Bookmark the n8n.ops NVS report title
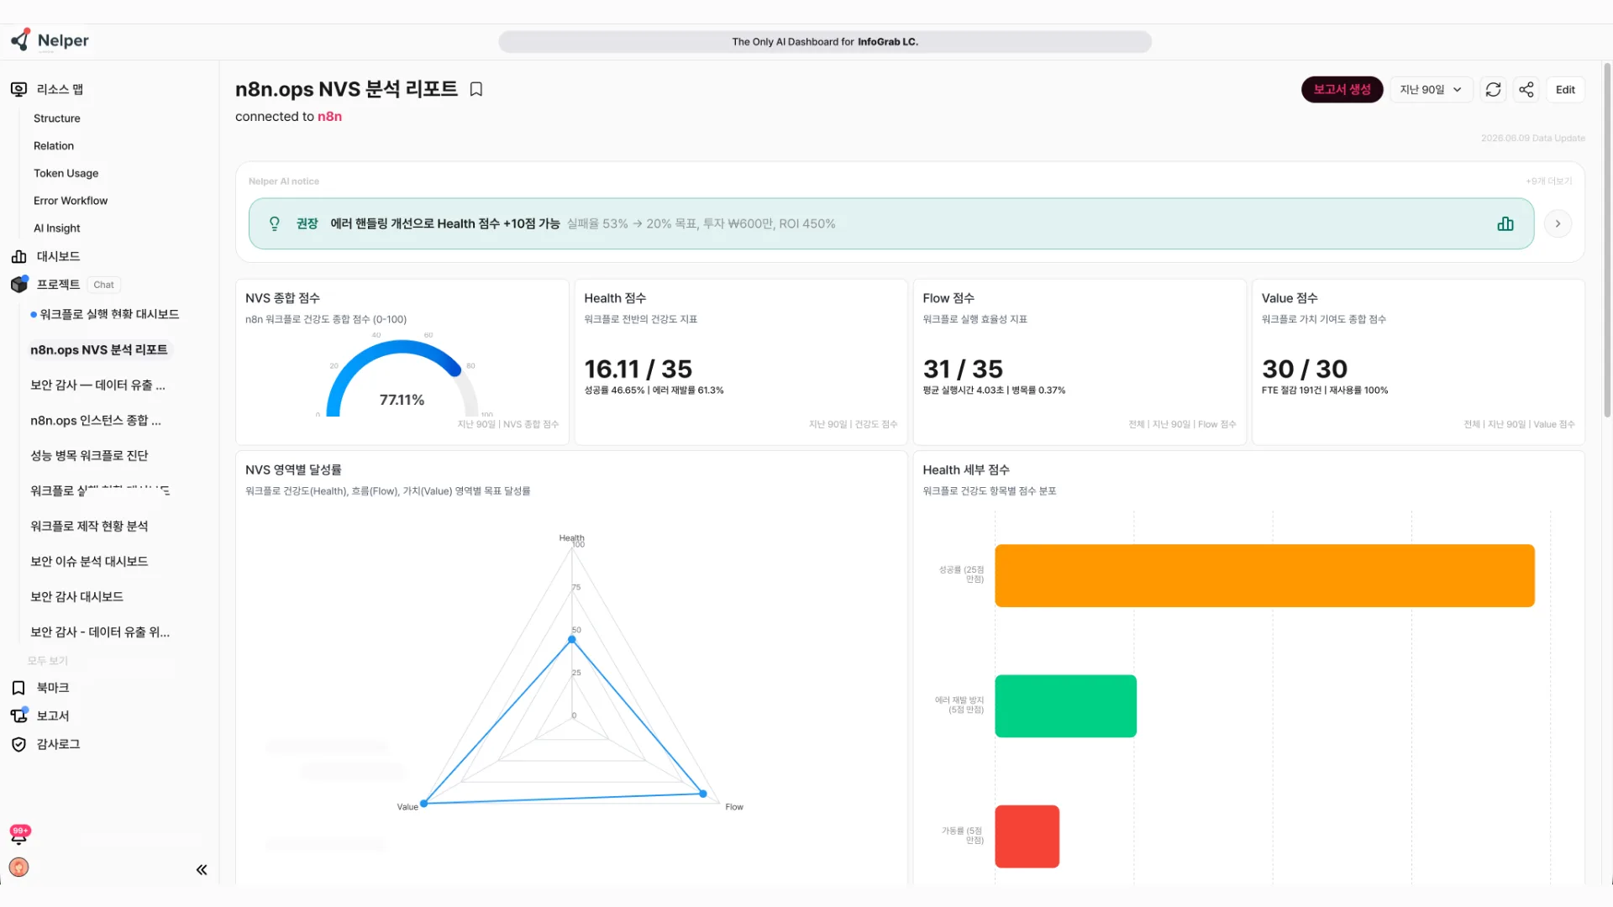This screenshot has height=907, width=1613. tap(476, 89)
